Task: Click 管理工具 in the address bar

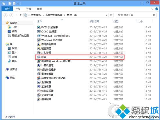Action: point(72,15)
